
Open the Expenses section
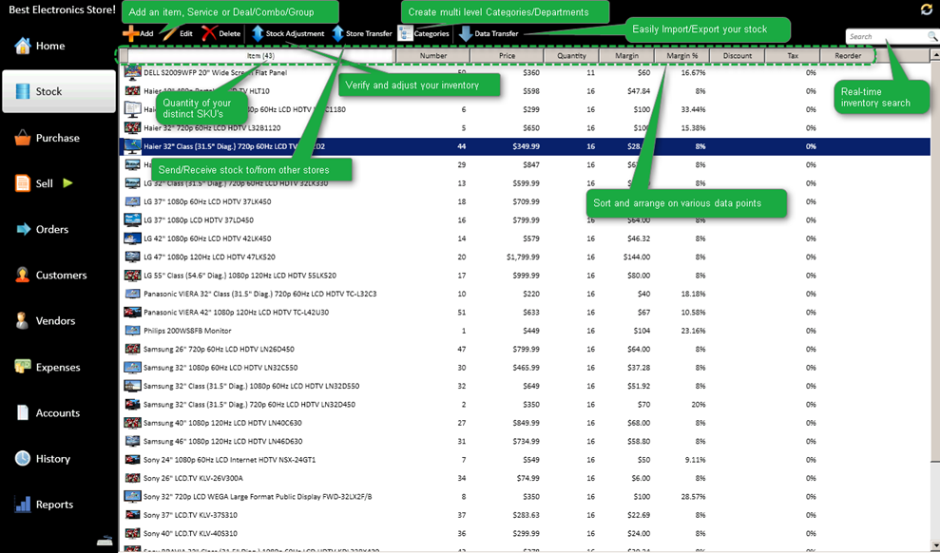pos(57,368)
